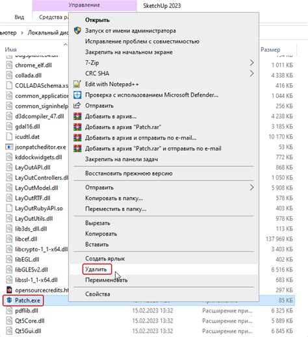Click the shield icon next to Run as administrator
The height and width of the screenshot is (337, 308).
click(77, 31)
